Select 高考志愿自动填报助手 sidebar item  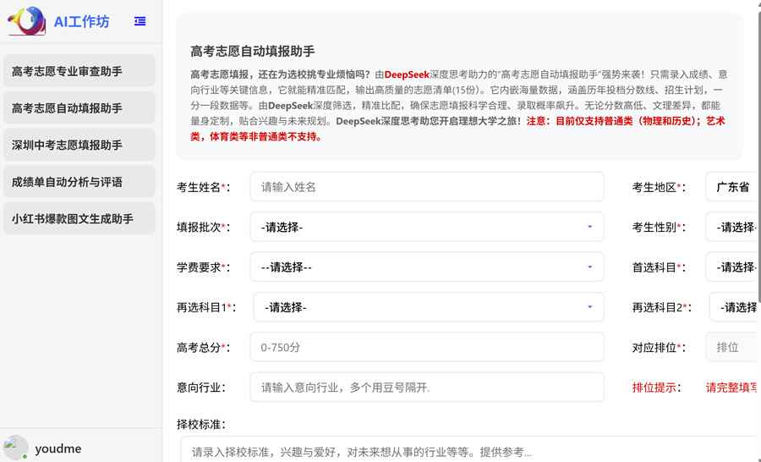[x=79, y=108]
